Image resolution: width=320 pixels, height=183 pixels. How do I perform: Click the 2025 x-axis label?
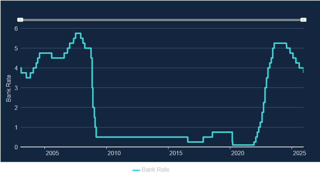pyautogui.click(x=299, y=153)
